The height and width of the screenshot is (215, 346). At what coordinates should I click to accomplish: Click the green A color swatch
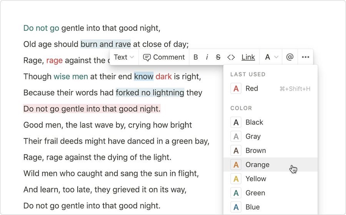coord(236,193)
